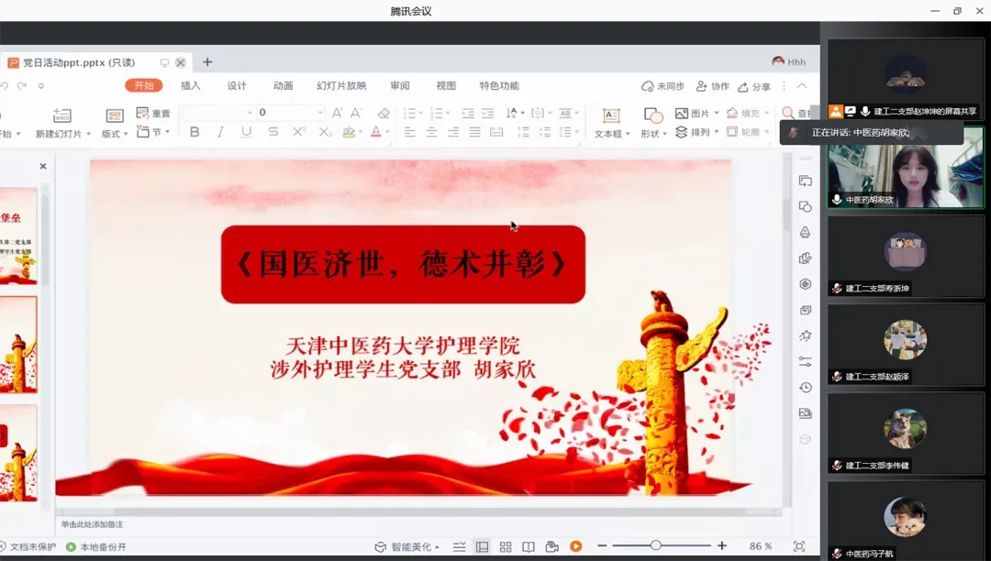This screenshot has width=991, height=561.
Task: Close the slide thumbnail panel X
Action: coord(43,166)
